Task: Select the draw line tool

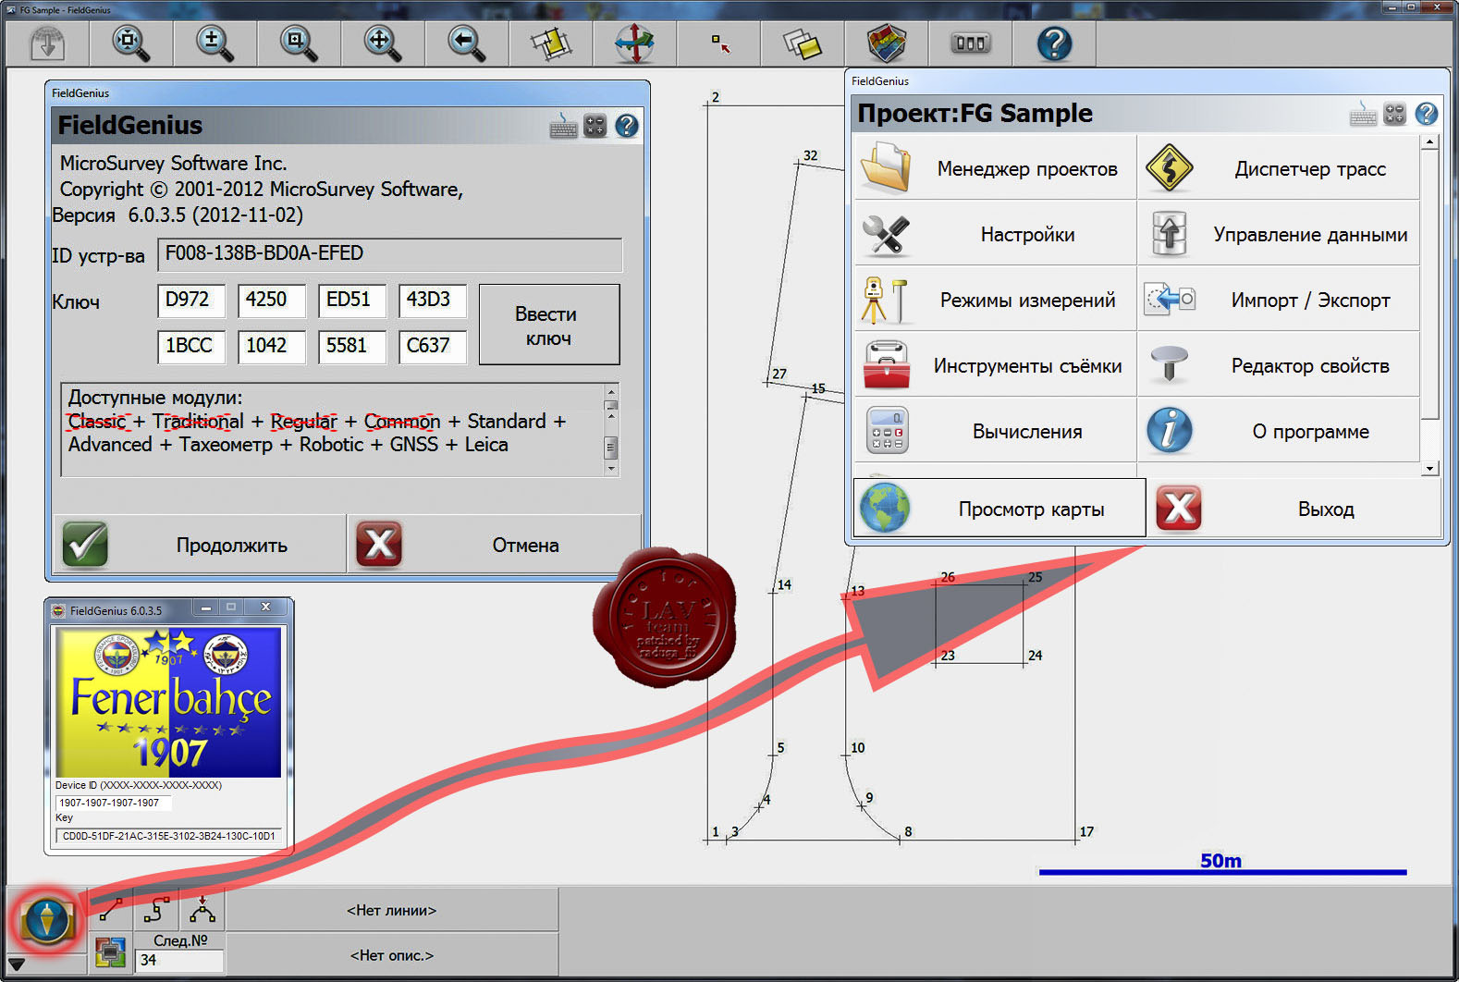Action: (x=111, y=911)
